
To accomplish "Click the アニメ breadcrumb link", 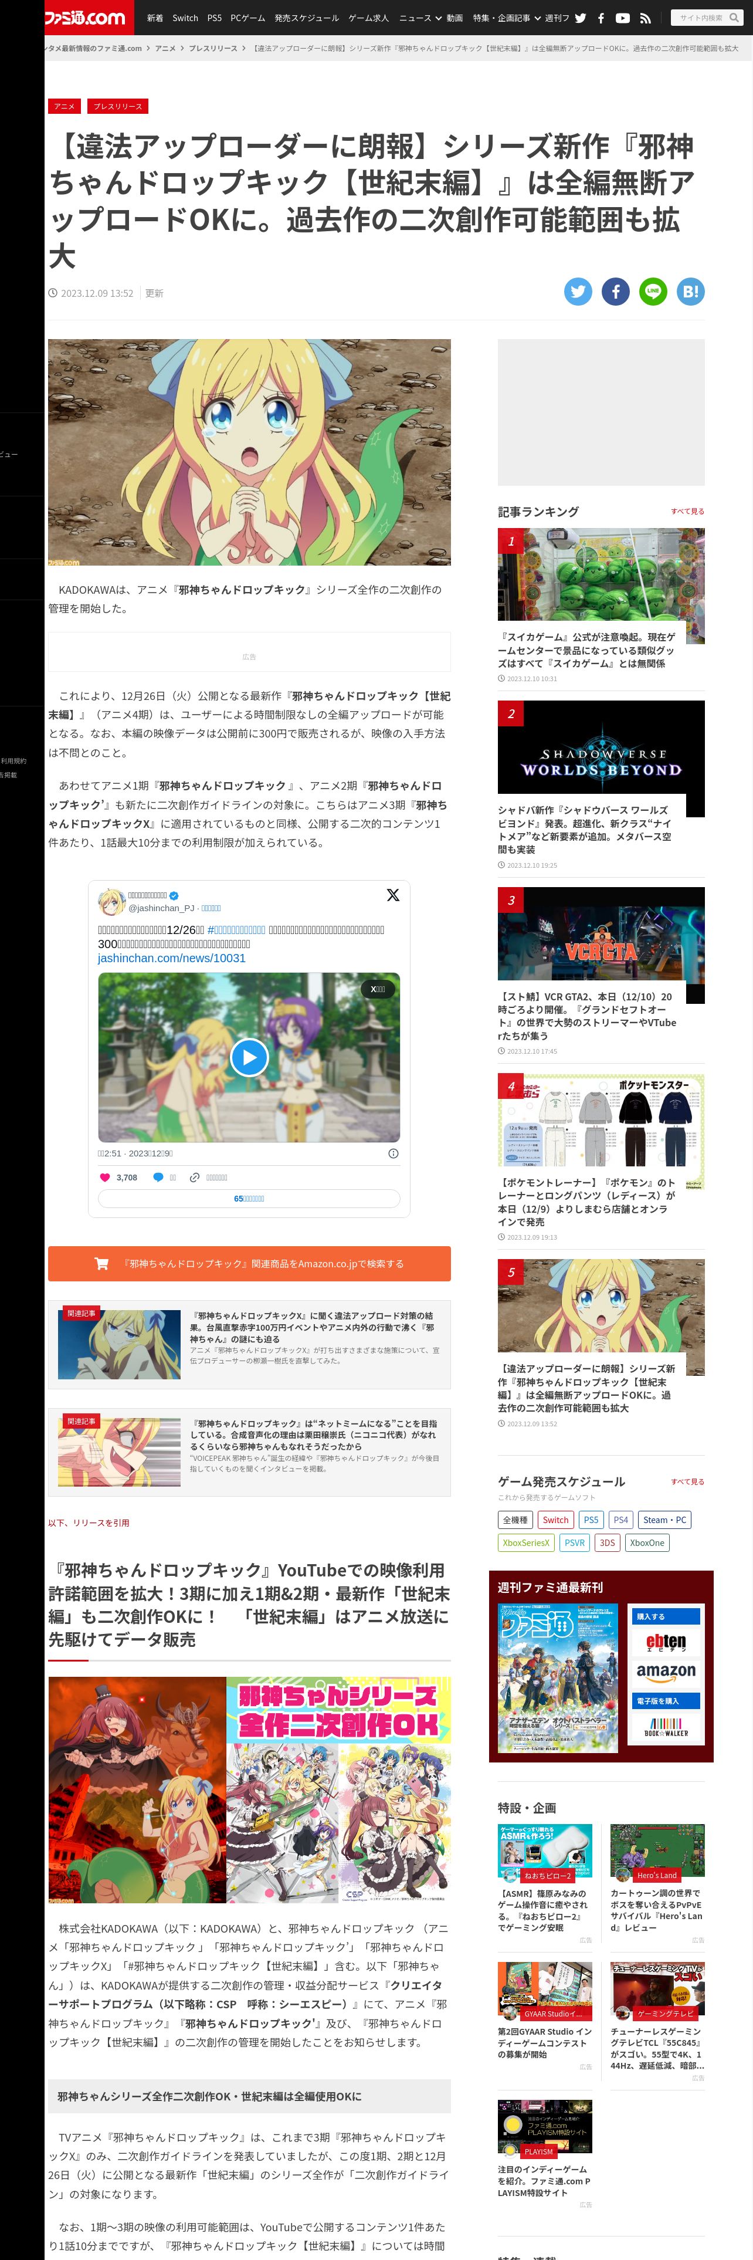I will (x=165, y=48).
